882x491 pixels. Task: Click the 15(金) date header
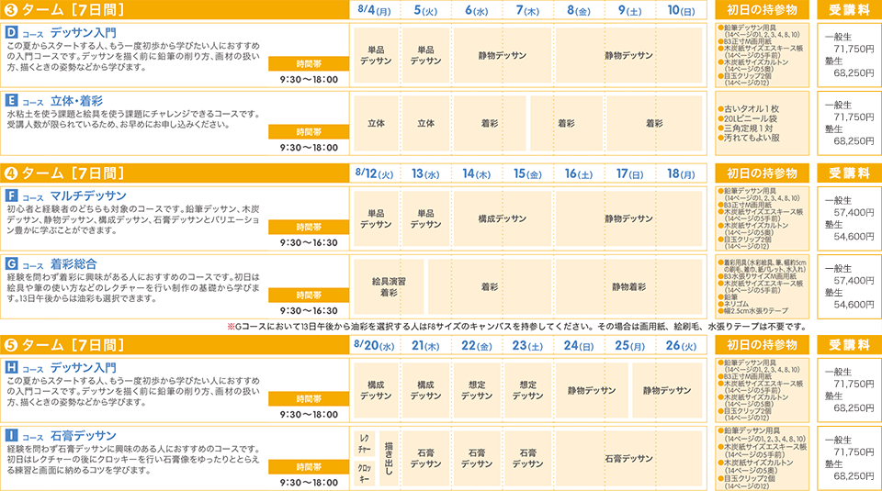527,173
